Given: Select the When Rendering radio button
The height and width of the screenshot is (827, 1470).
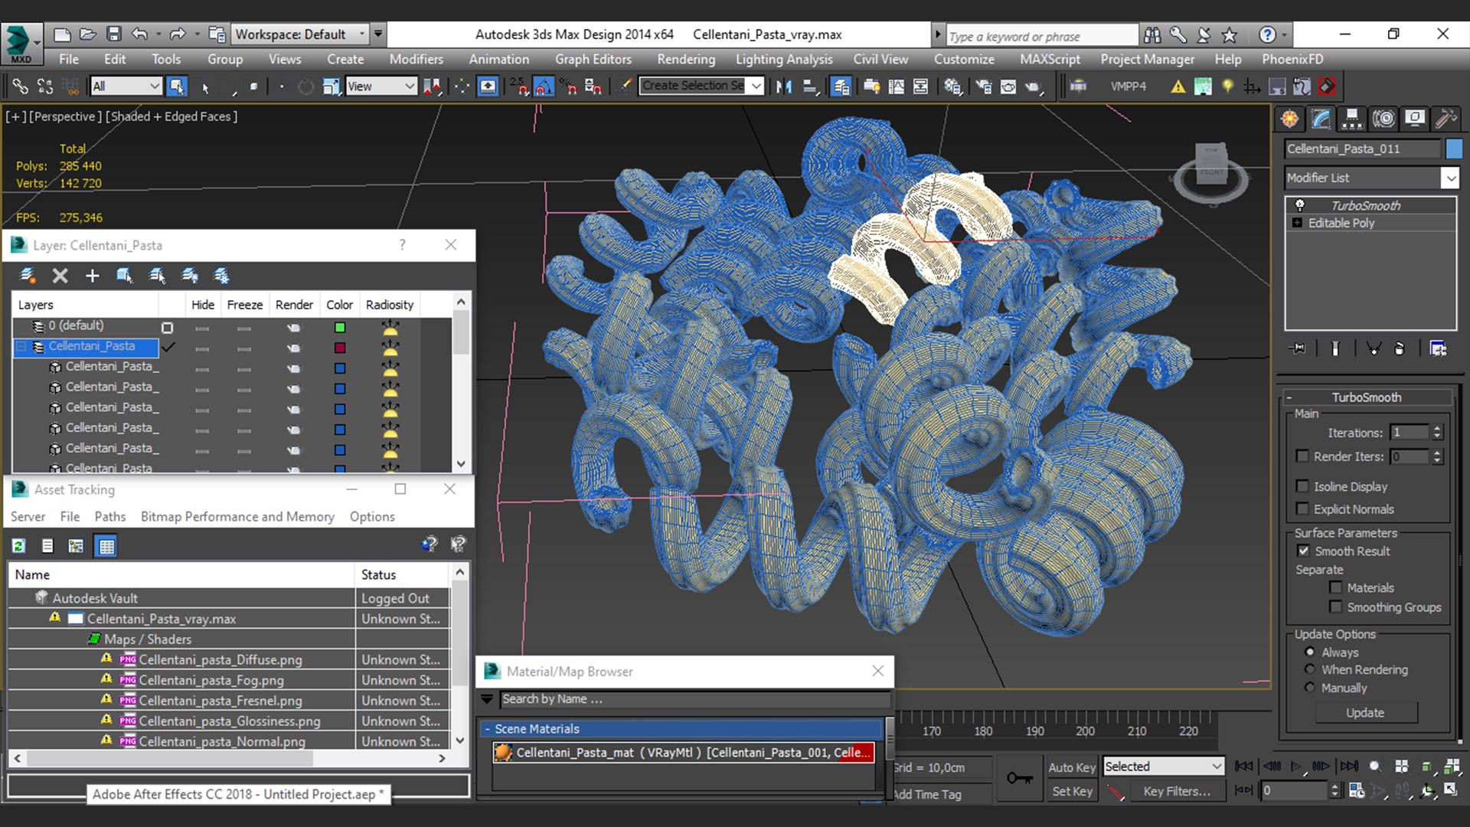Looking at the screenshot, I should click(x=1310, y=669).
